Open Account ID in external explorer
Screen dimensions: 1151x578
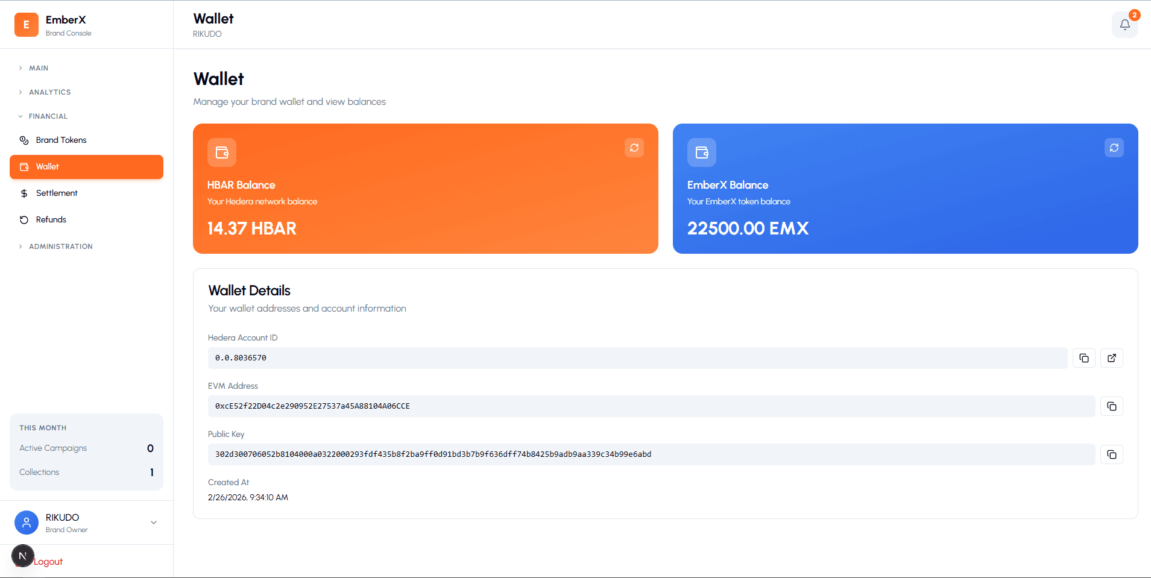coord(1111,357)
